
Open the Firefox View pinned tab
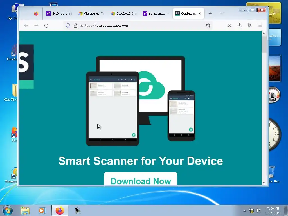pos(36,13)
